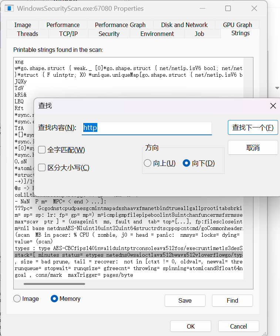Viewport: 280px width, 336px height.
Task: Click the Save button
Action: tap(185, 301)
